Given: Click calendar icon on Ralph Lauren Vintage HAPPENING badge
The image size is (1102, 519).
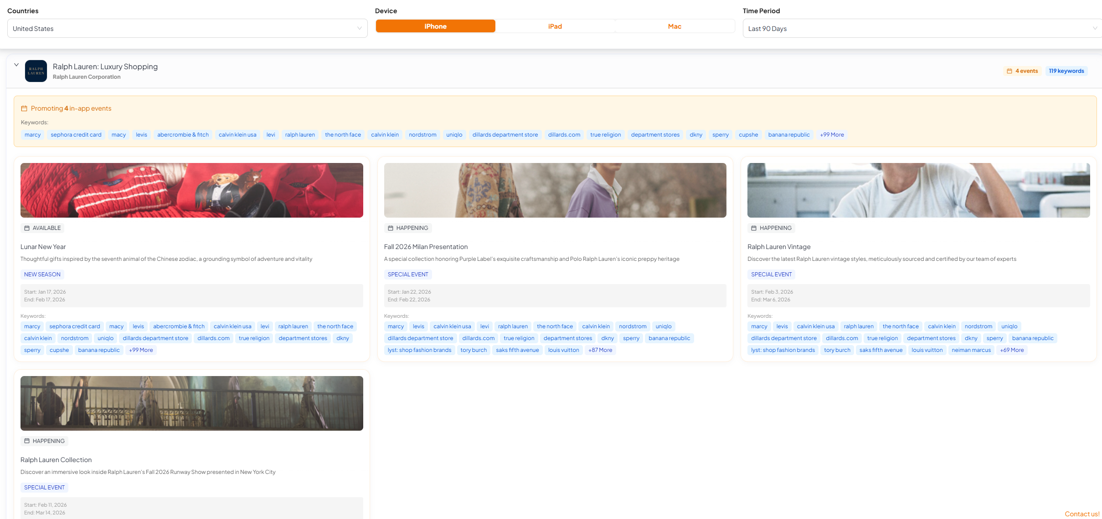Looking at the screenshot, I should (x=754, y=228).
